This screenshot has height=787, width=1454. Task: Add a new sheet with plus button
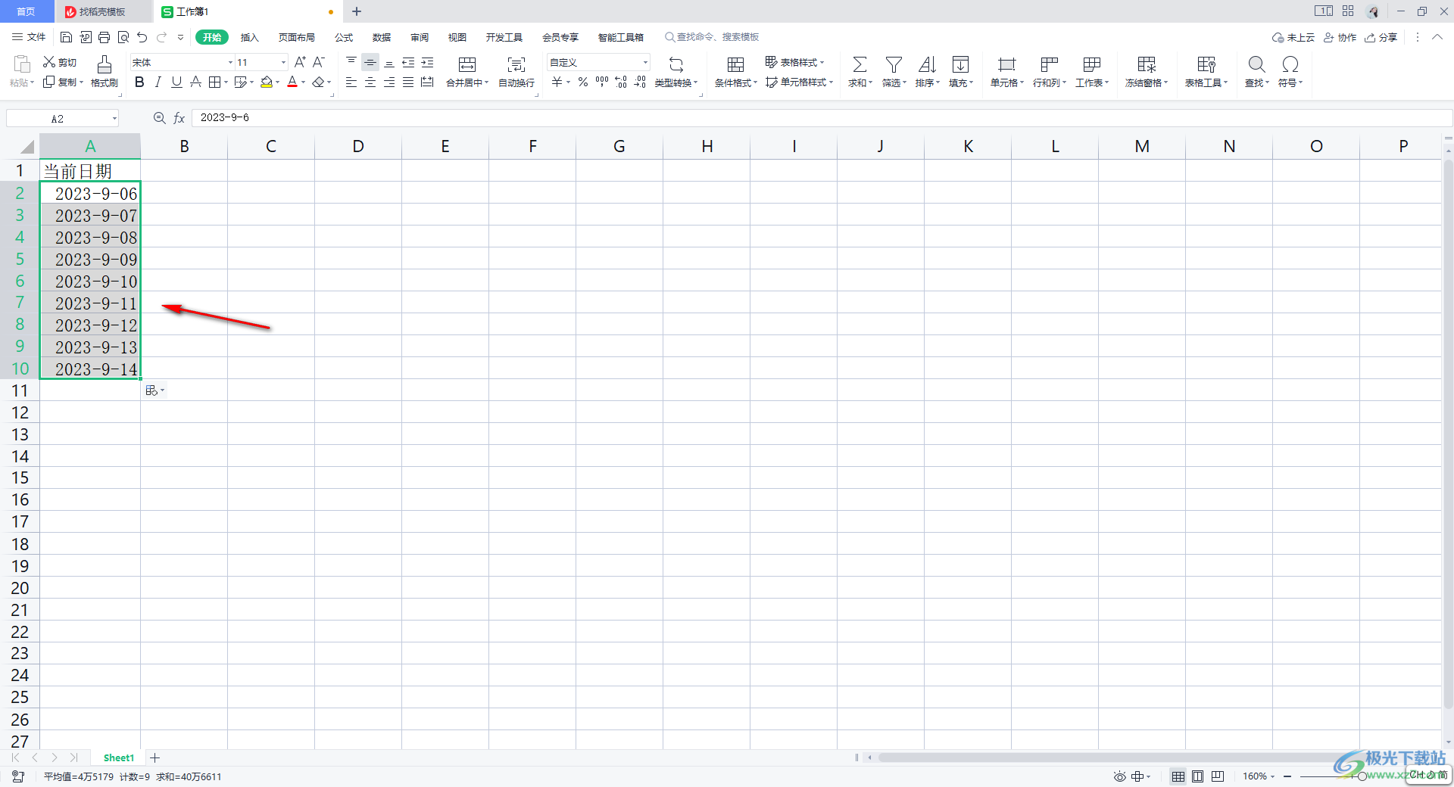(154, 757)
